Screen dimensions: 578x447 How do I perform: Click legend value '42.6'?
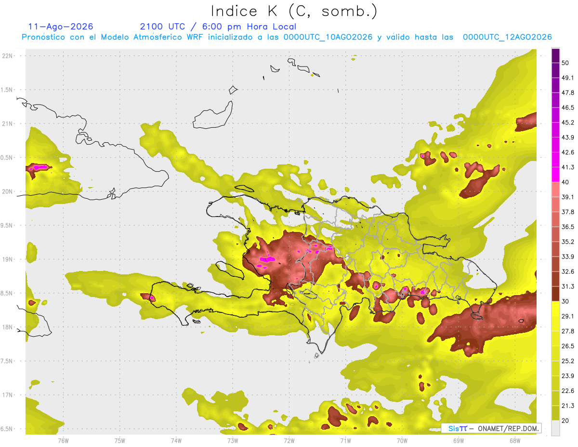[x=568, y=152]
